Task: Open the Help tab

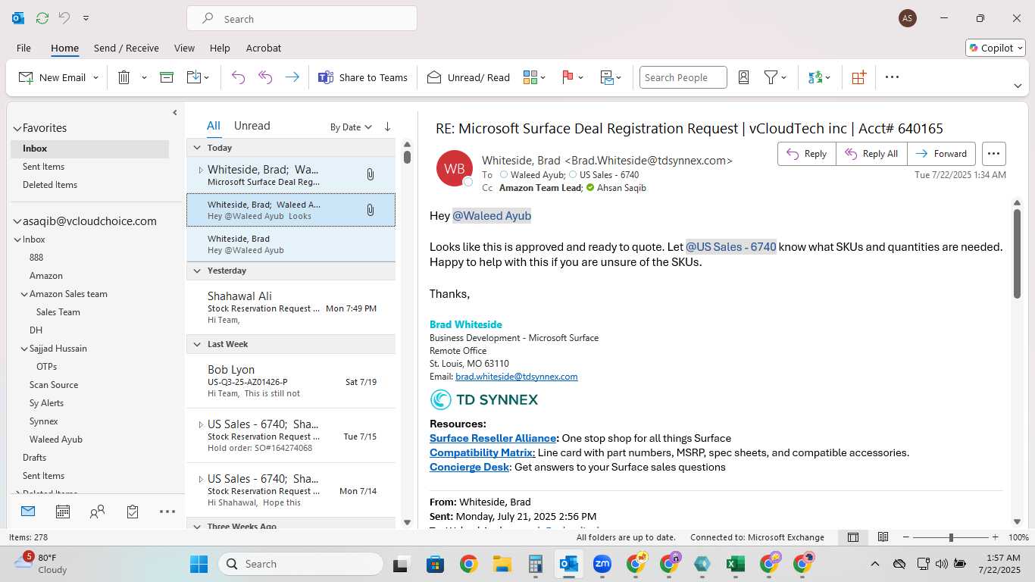Action: 220,48
